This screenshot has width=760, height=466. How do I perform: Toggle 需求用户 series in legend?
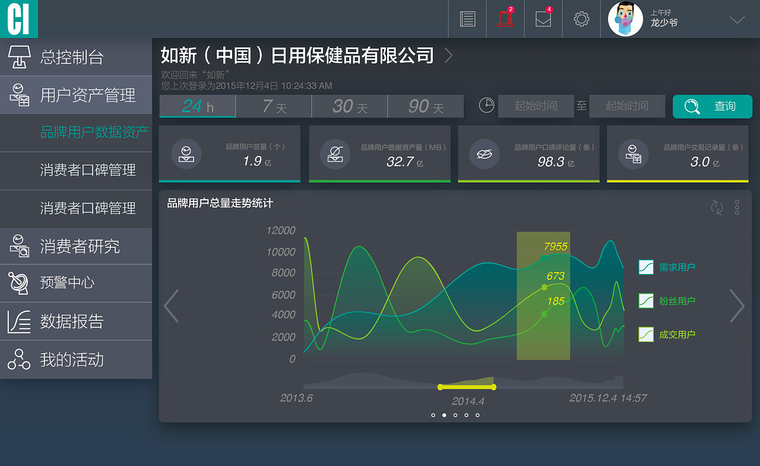667,267
